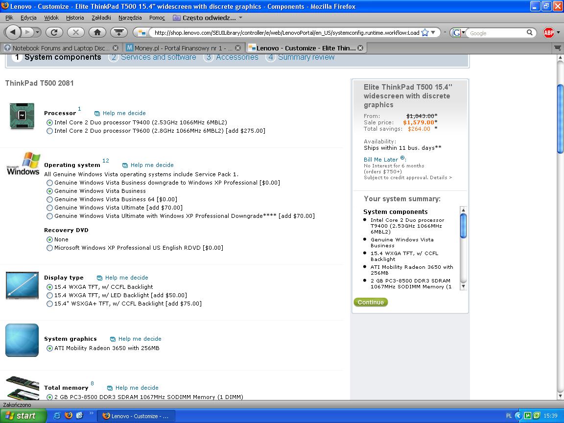Choose Genuine Windows Vista Business 64

(x=49, y=199)
